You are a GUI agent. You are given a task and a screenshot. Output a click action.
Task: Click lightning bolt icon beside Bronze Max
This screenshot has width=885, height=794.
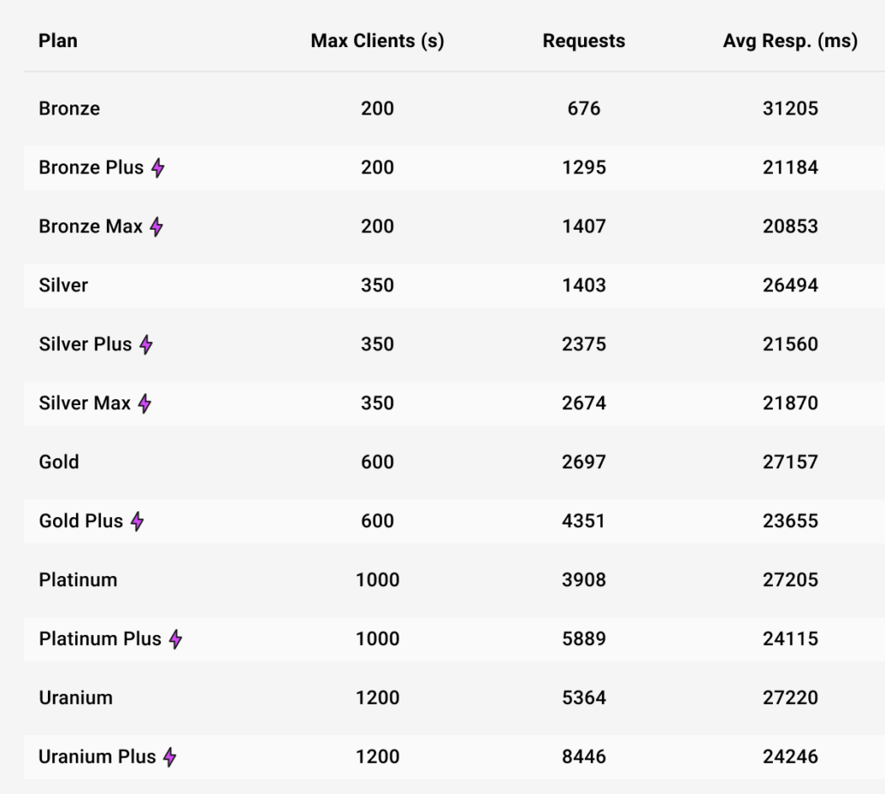click(x=156, y=227)
